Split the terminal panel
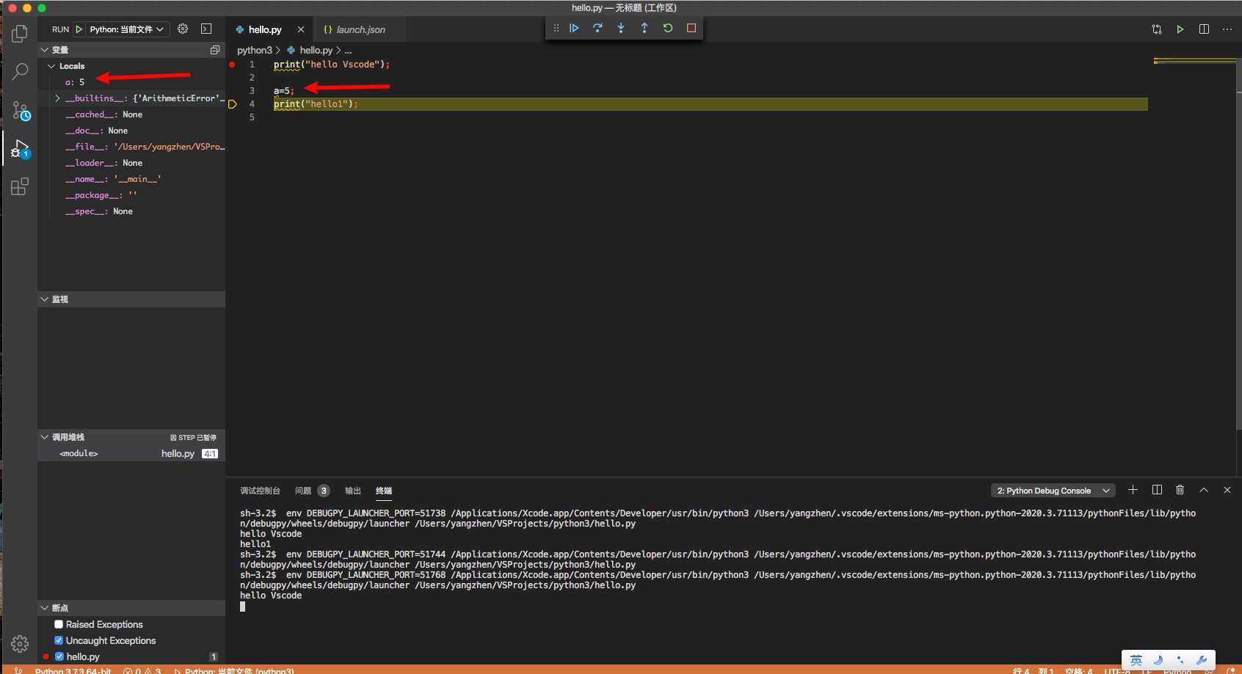 click(x=1157, y=490)
